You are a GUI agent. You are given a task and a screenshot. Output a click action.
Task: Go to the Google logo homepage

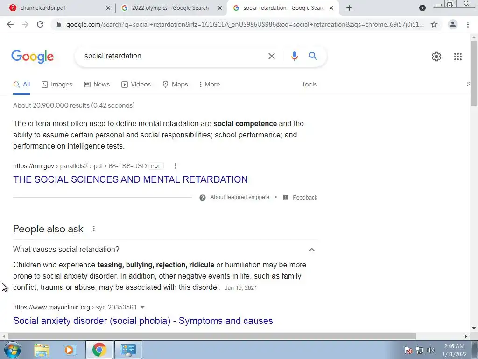[x=33, y=57]
